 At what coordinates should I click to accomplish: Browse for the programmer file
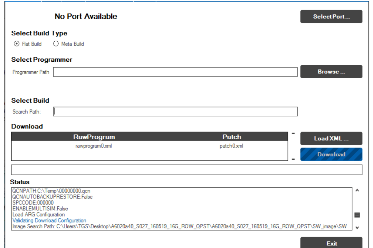(x=331, y=71)
